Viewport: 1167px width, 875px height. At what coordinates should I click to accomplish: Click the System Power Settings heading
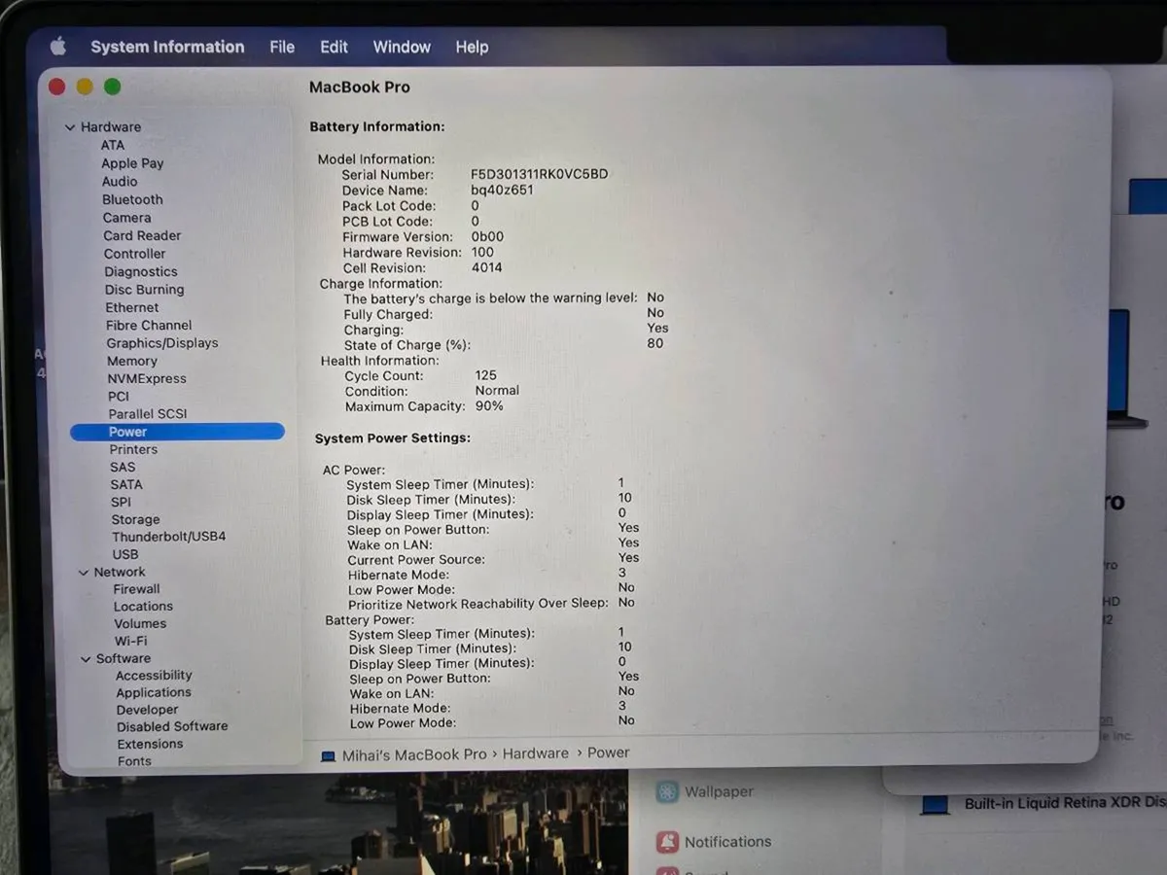(x=393, y=438)
